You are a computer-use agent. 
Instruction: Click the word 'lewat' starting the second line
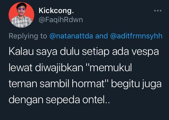point(21,68)
